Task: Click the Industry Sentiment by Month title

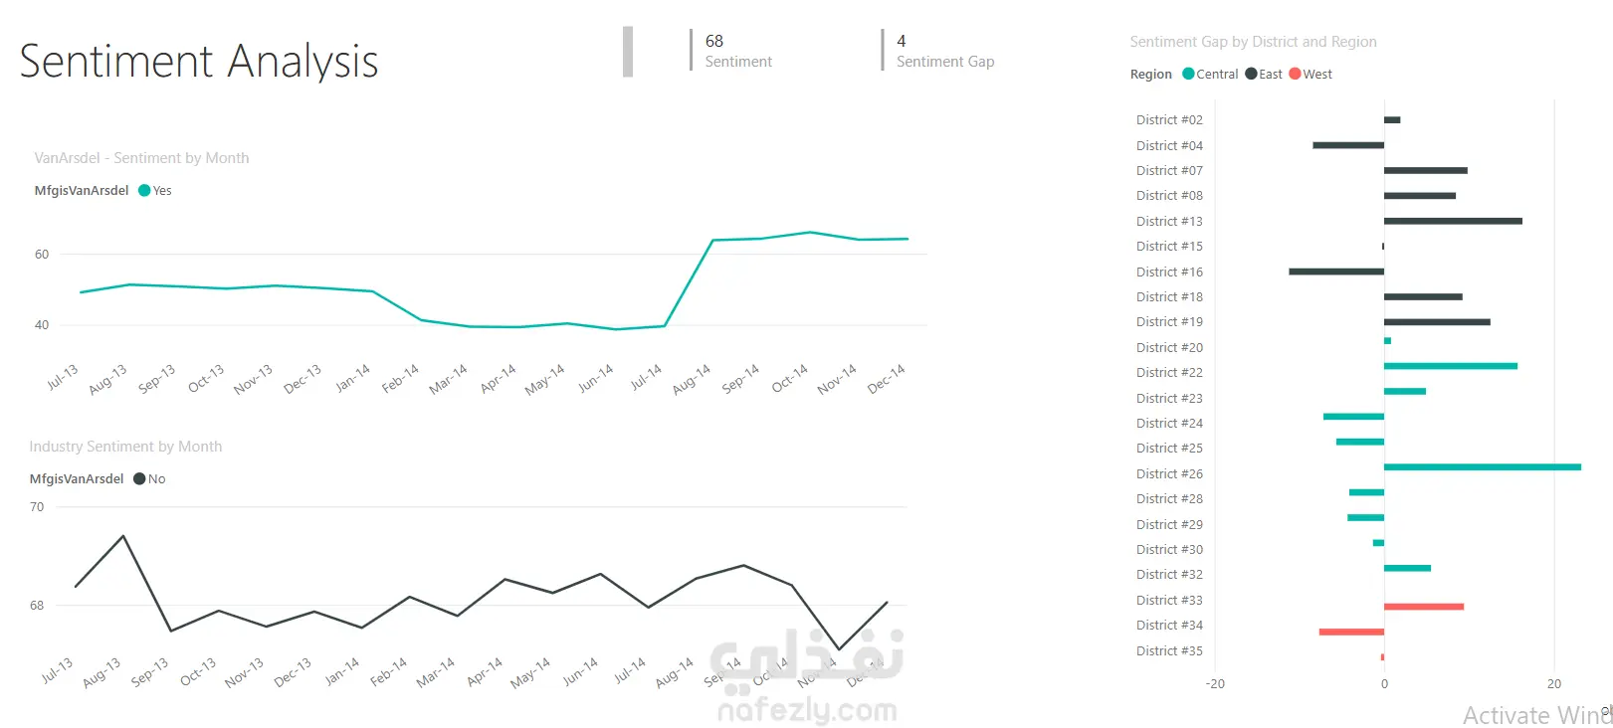Action: click(x=125, y=447)
